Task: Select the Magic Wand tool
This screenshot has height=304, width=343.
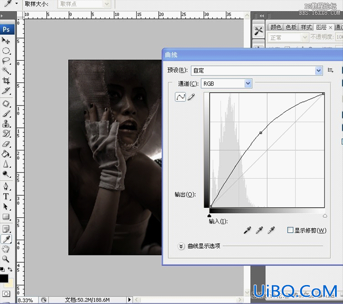Action: [6, 71]
